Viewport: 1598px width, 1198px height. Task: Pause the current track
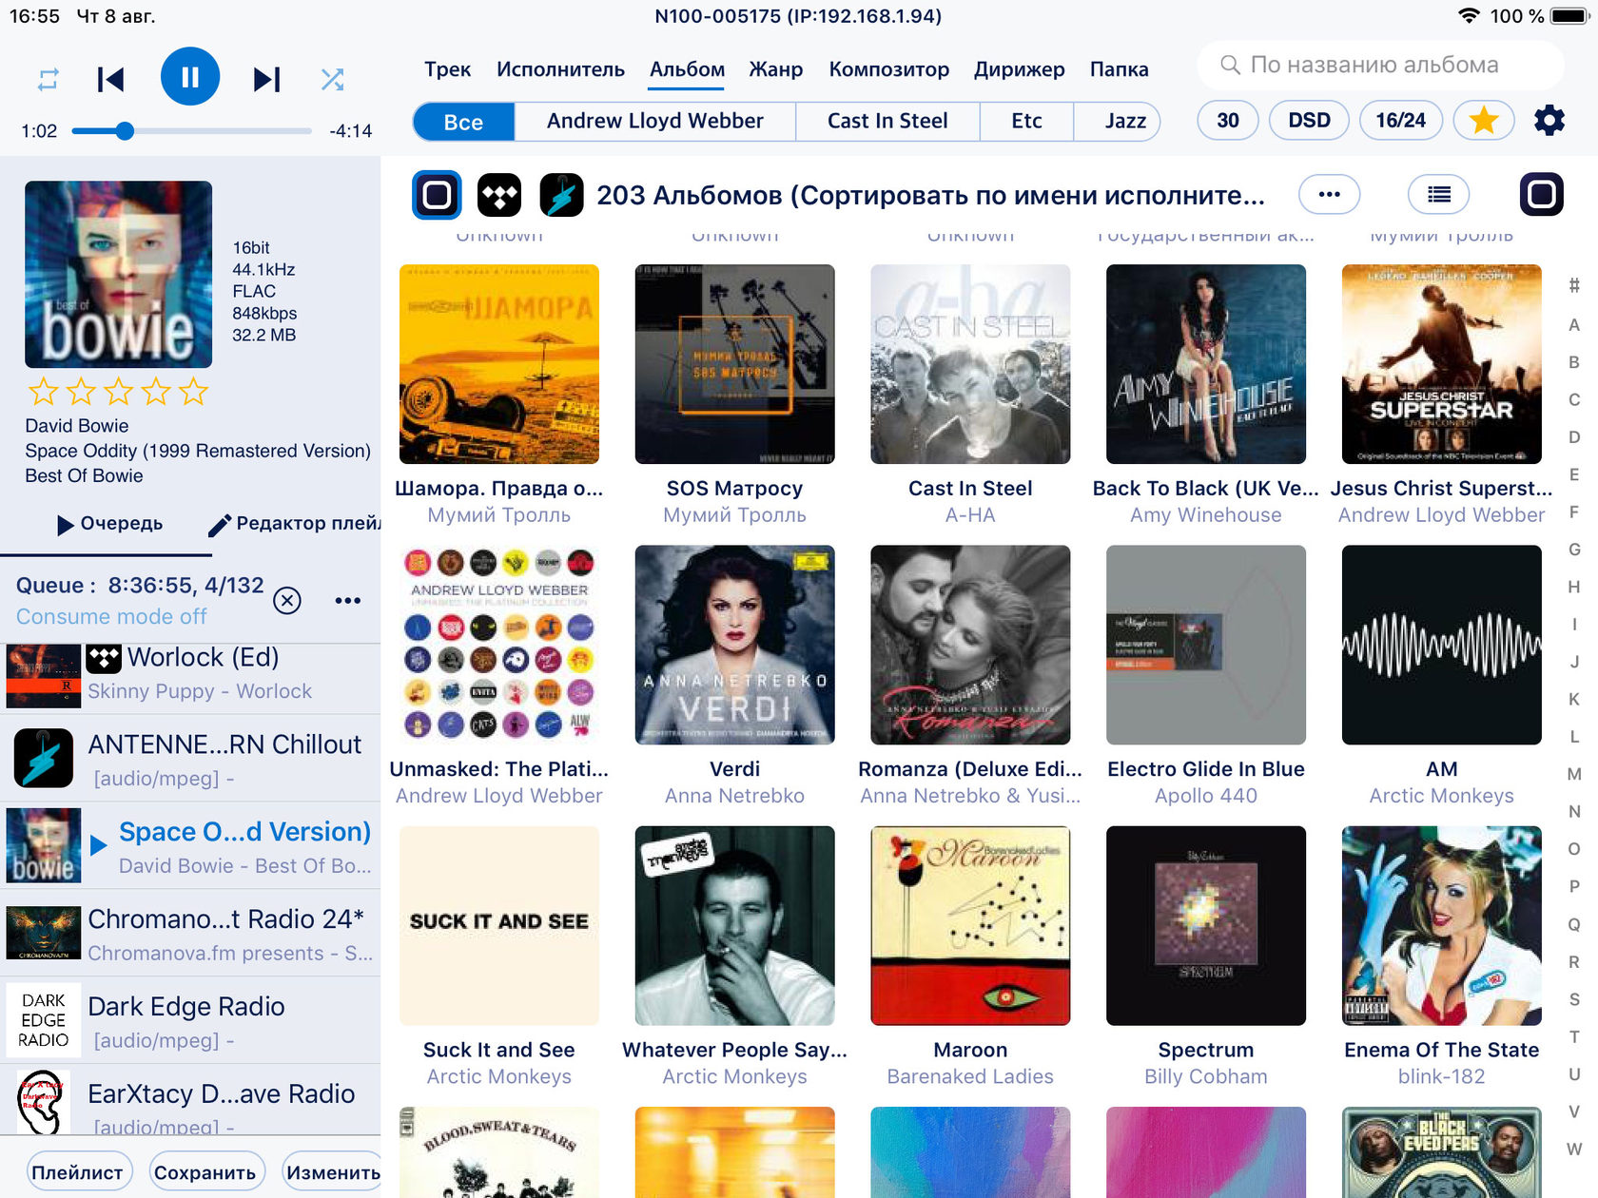tap(190, 77)
